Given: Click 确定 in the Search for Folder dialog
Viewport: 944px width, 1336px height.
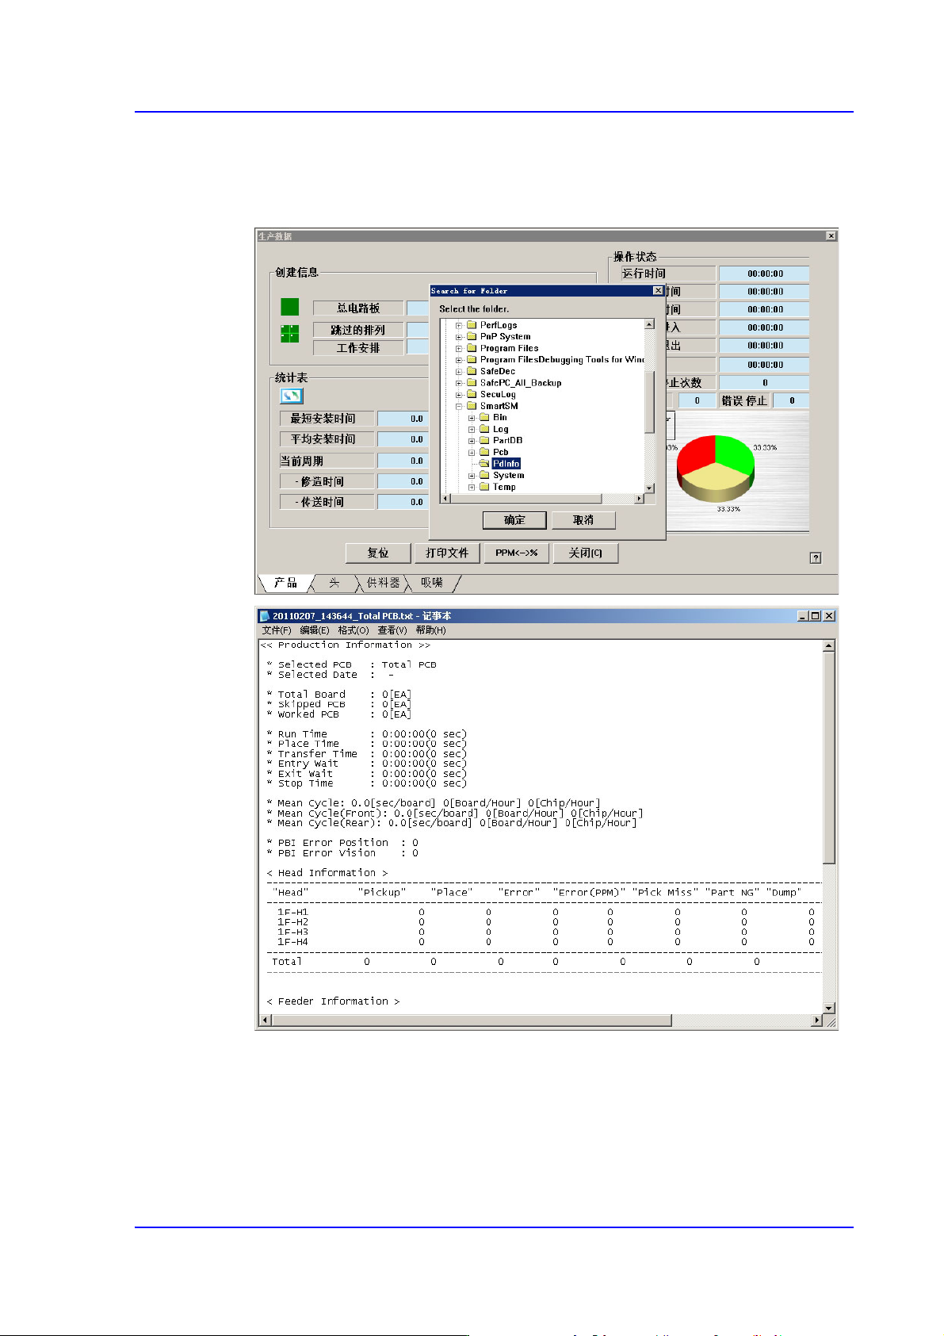Looking at the screenshot, I should pos(514,520).
